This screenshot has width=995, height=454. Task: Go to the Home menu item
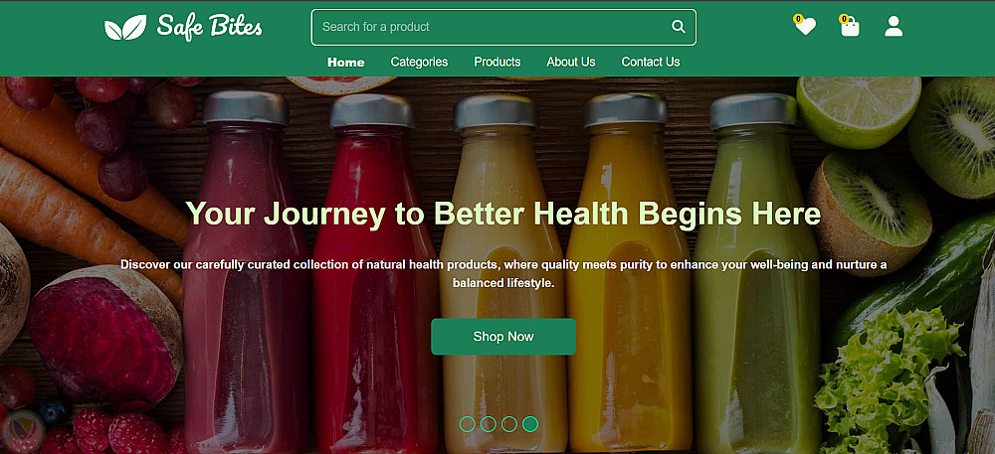point(346,62)
